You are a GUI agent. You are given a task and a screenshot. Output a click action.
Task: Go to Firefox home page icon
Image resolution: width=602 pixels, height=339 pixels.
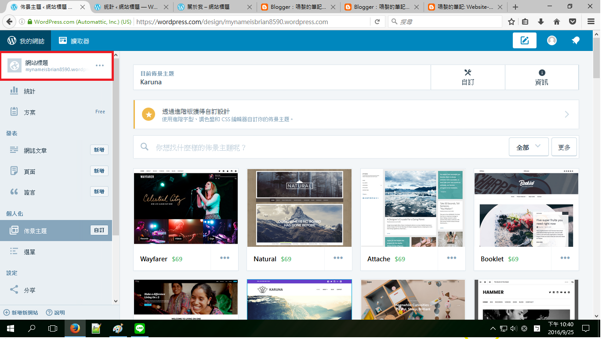pos(557,22)
